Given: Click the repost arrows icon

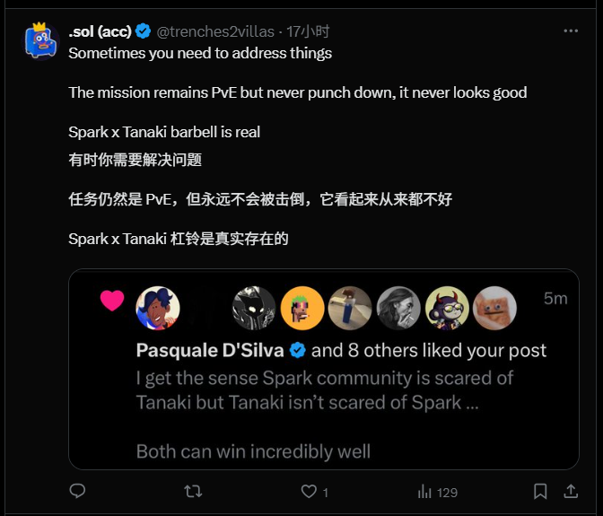Looking at the screenshot, I should point(193,492).
